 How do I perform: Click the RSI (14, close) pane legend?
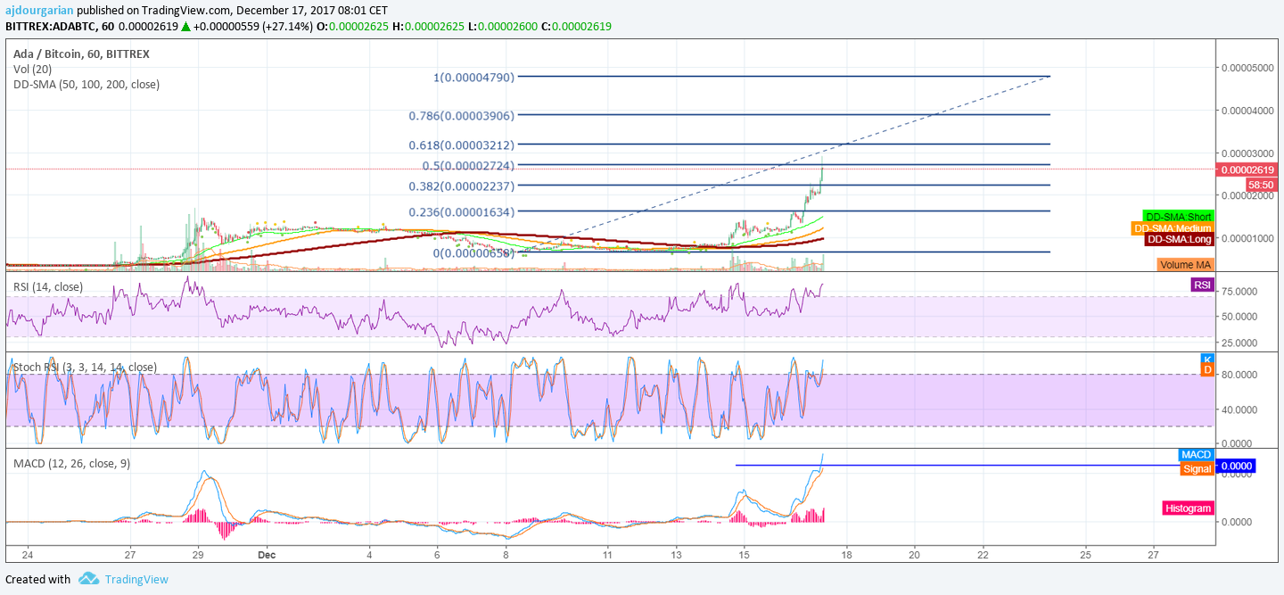(48, 286)
